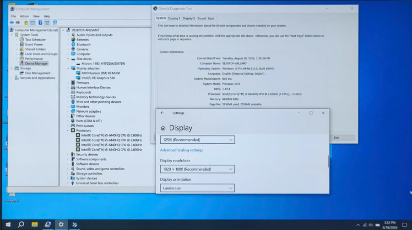Screen dimensions: 412x230
Task: Open Task Scheduler in the left tree
Action: click(35, 40)
